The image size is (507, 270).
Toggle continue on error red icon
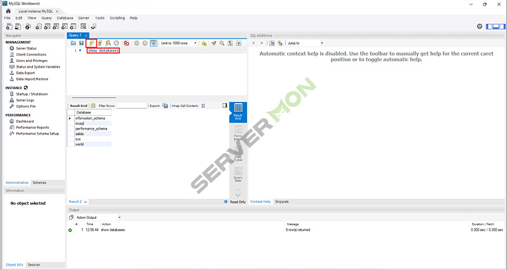pyautogui.click(x=126, y=43)
